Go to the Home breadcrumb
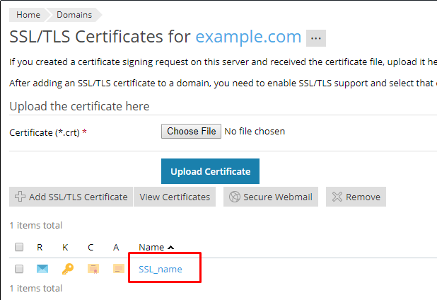 [28, 14]
